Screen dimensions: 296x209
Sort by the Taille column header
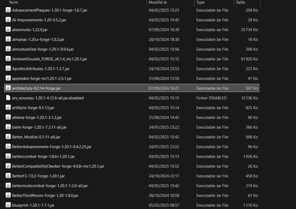(x=240, y=2)
